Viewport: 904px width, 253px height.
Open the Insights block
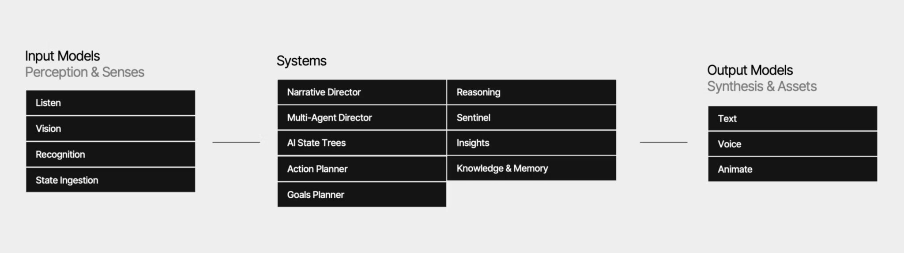(x=531, y=143)
